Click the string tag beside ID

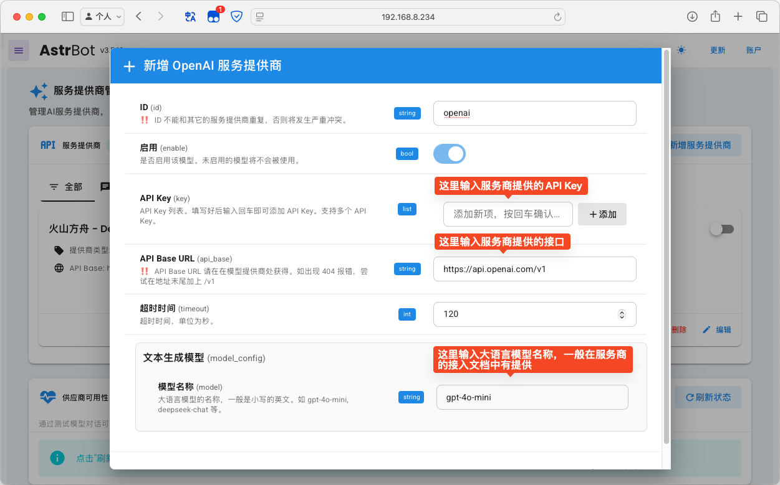point(407,113)
